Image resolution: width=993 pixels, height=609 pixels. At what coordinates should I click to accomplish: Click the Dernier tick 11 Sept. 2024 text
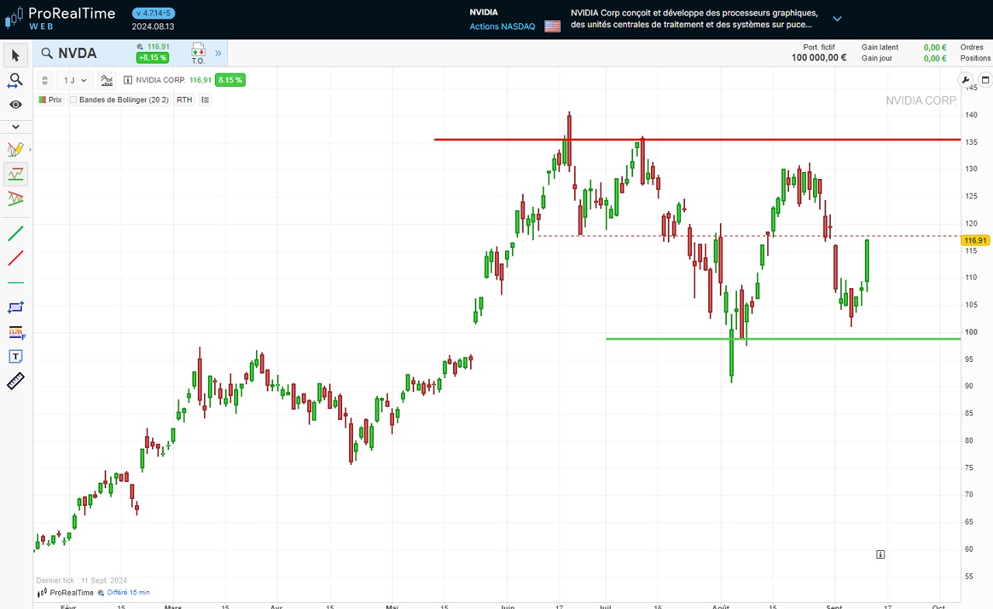tap(81, 580)
